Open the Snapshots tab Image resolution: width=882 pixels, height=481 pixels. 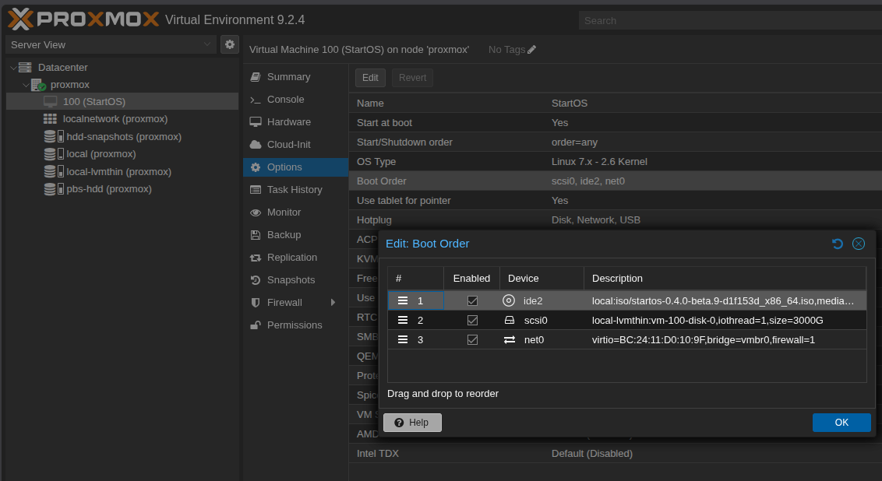pos(296,280)
